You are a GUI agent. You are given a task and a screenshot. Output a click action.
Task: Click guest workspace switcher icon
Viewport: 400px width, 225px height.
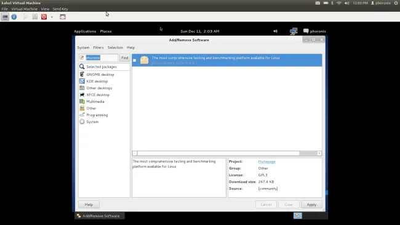[x=297, y=216]
